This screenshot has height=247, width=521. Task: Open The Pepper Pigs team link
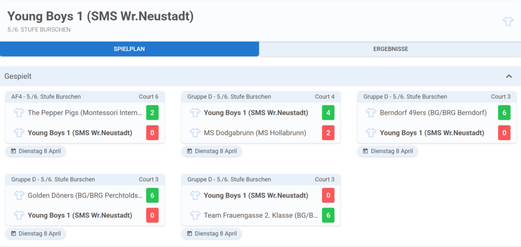coord(85,113)
